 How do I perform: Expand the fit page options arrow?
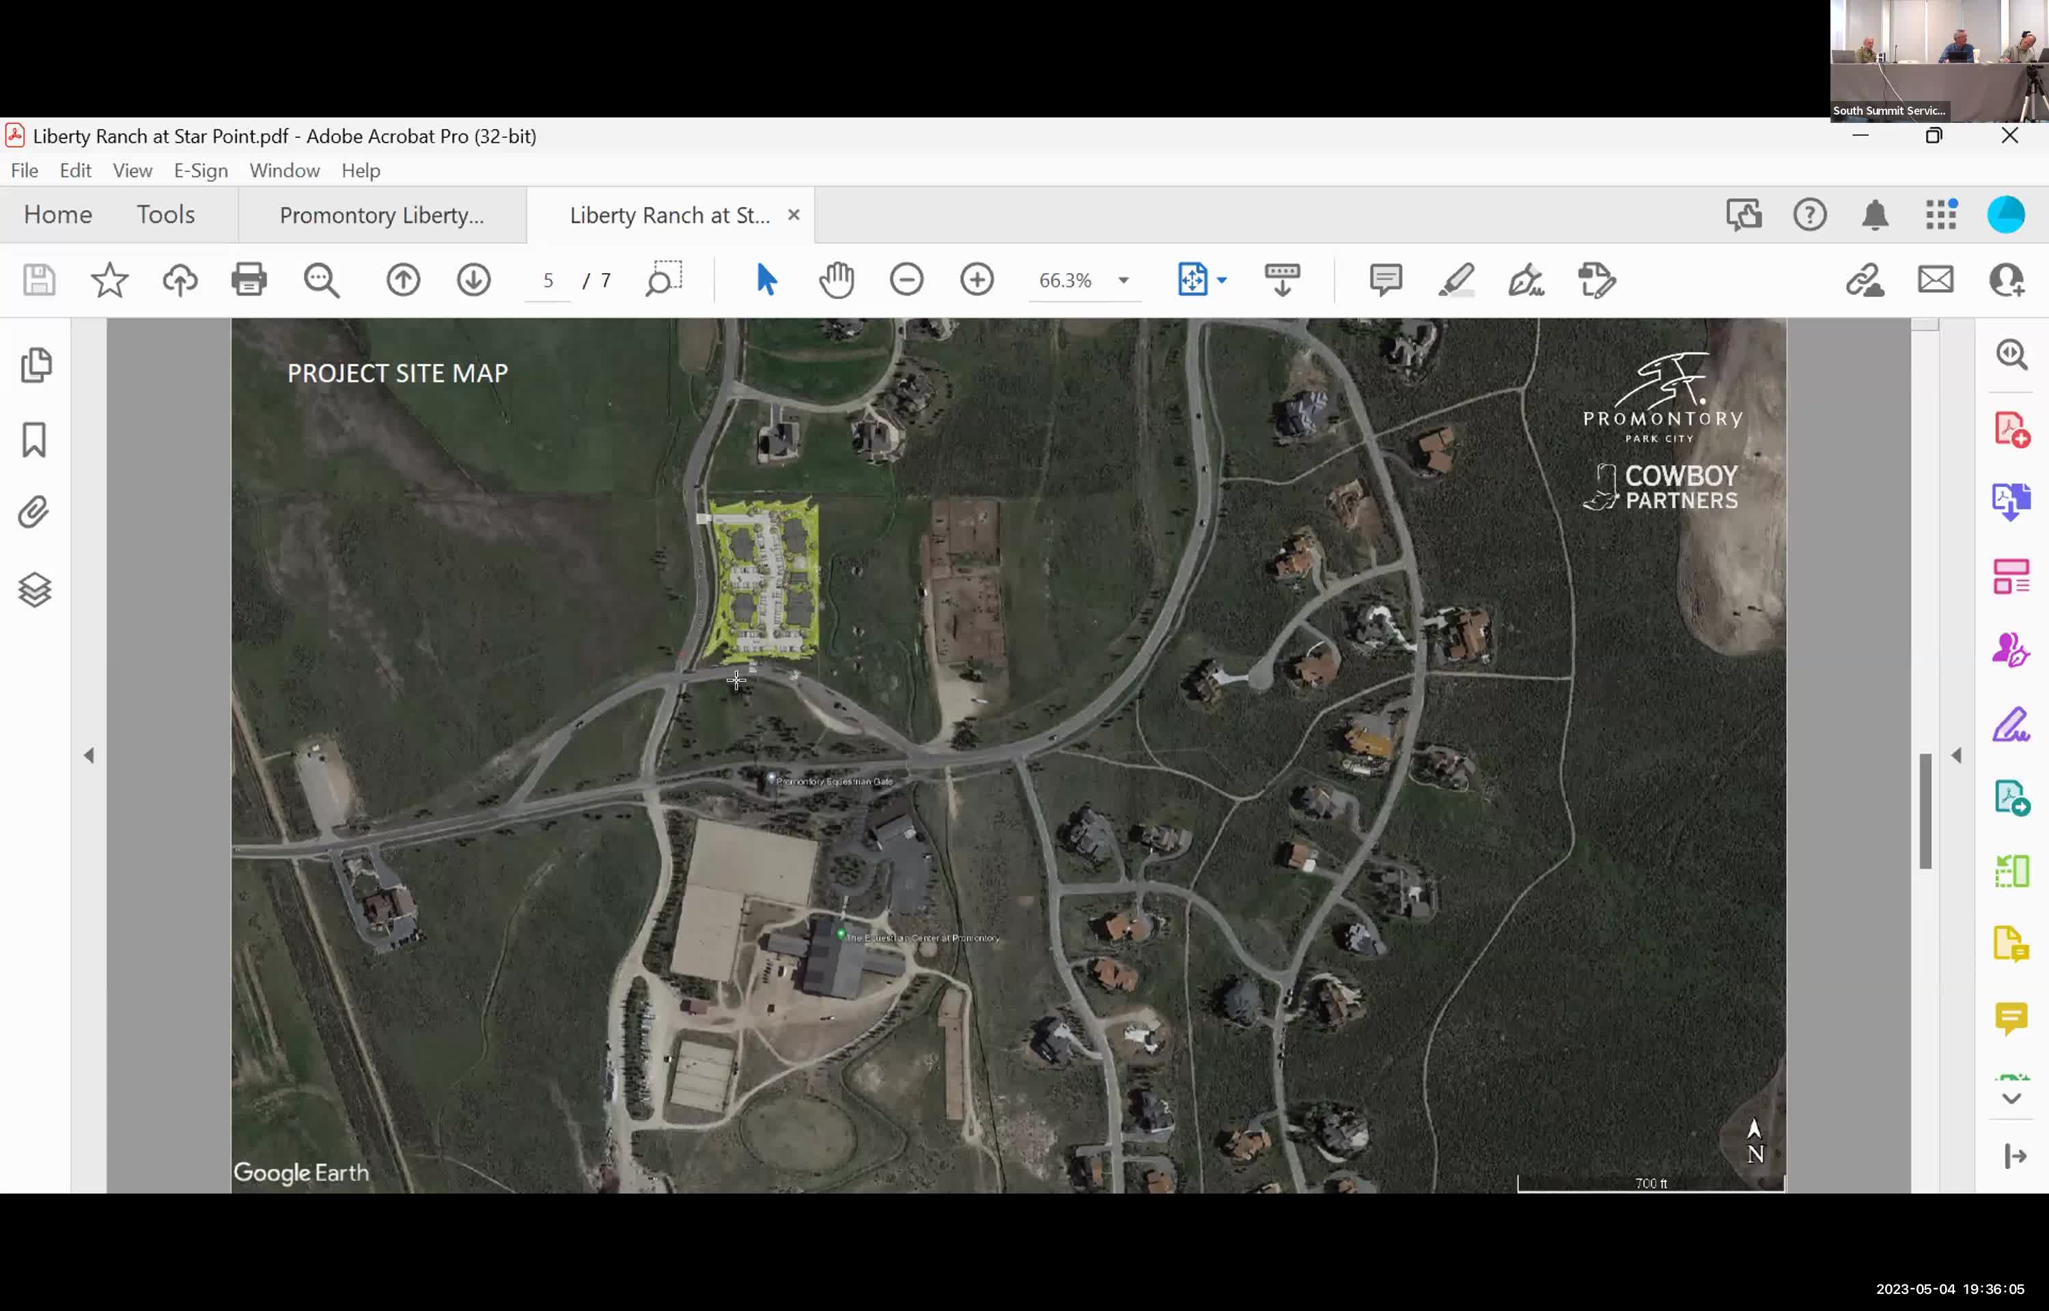pyautogui.click(x=1222, y=280)
